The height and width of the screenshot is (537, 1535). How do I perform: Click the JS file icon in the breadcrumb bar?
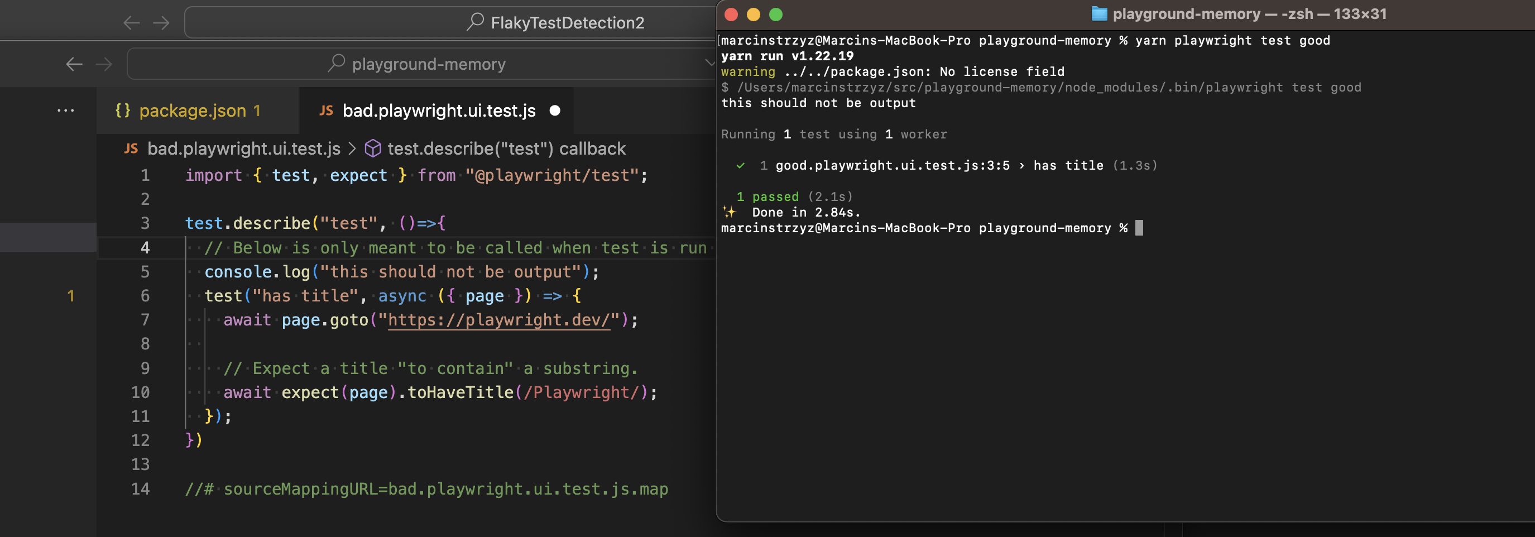132,148
